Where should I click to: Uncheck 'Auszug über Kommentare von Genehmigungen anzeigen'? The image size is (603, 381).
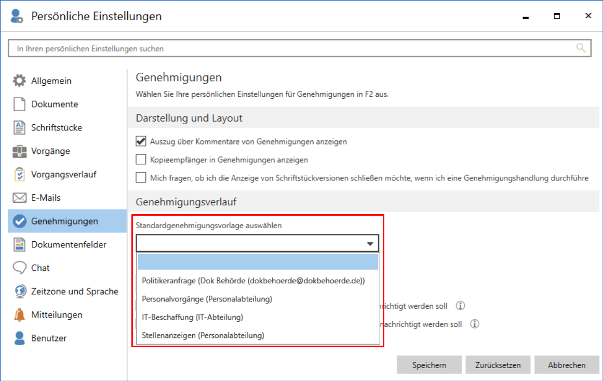coord(141,141)
